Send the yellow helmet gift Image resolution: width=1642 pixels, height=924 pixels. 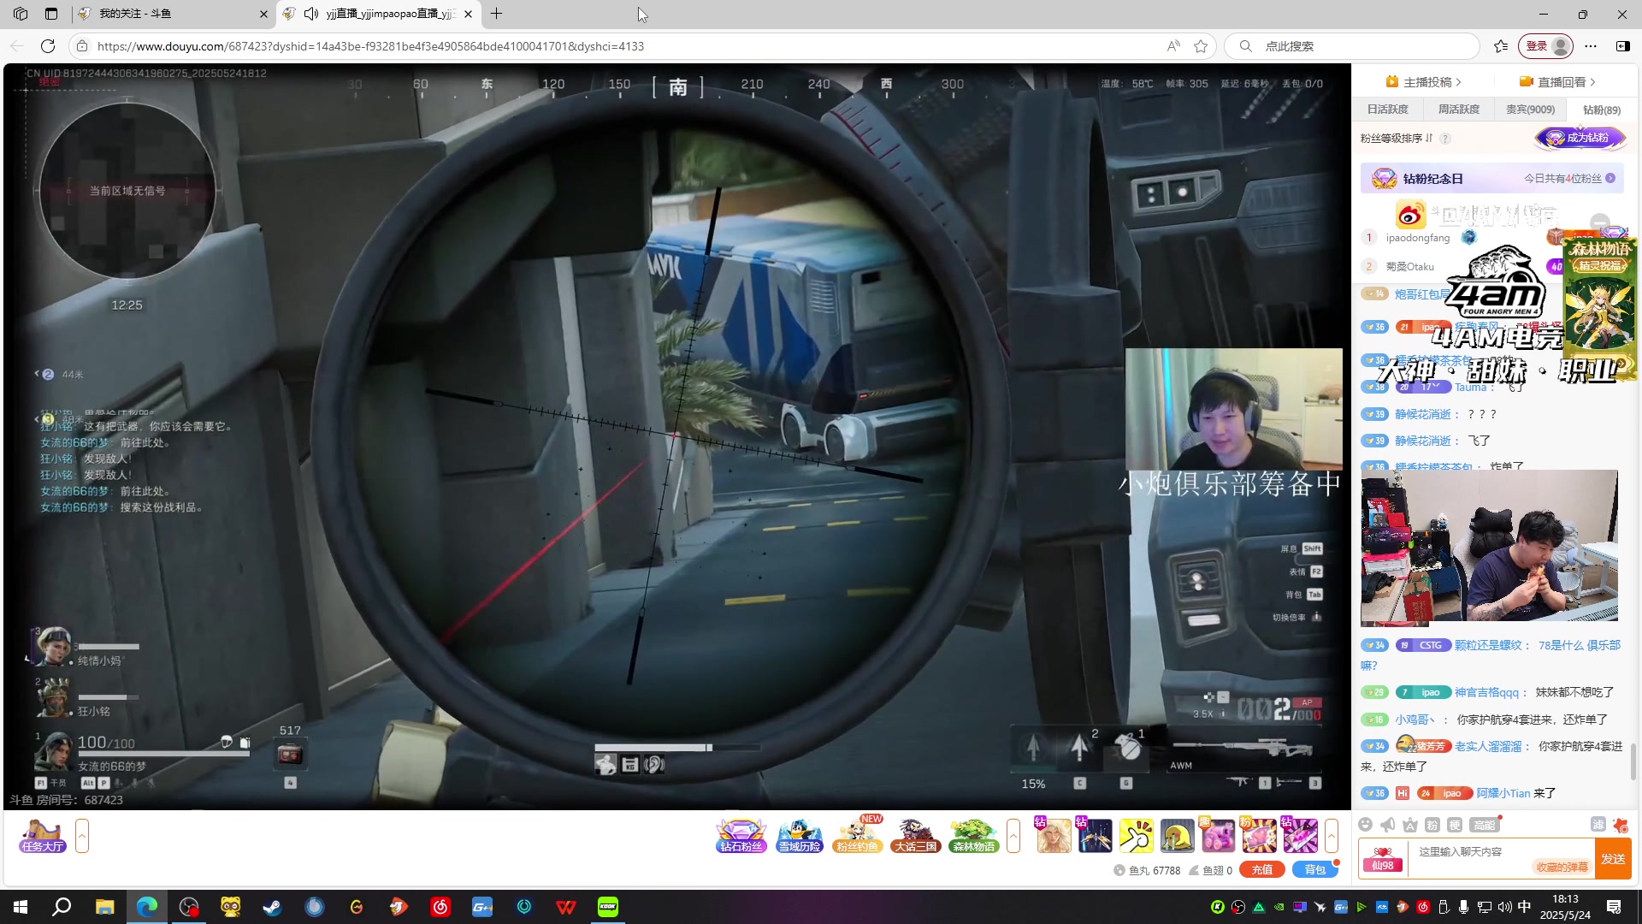1178,836
